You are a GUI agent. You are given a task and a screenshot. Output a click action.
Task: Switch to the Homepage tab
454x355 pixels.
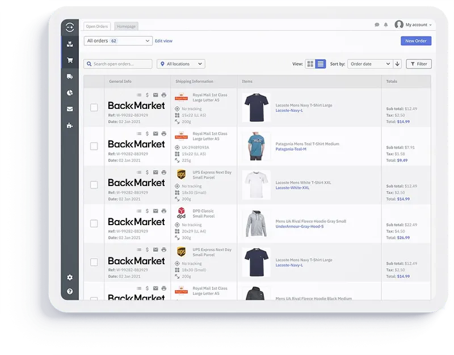click(x=126, y=26)
